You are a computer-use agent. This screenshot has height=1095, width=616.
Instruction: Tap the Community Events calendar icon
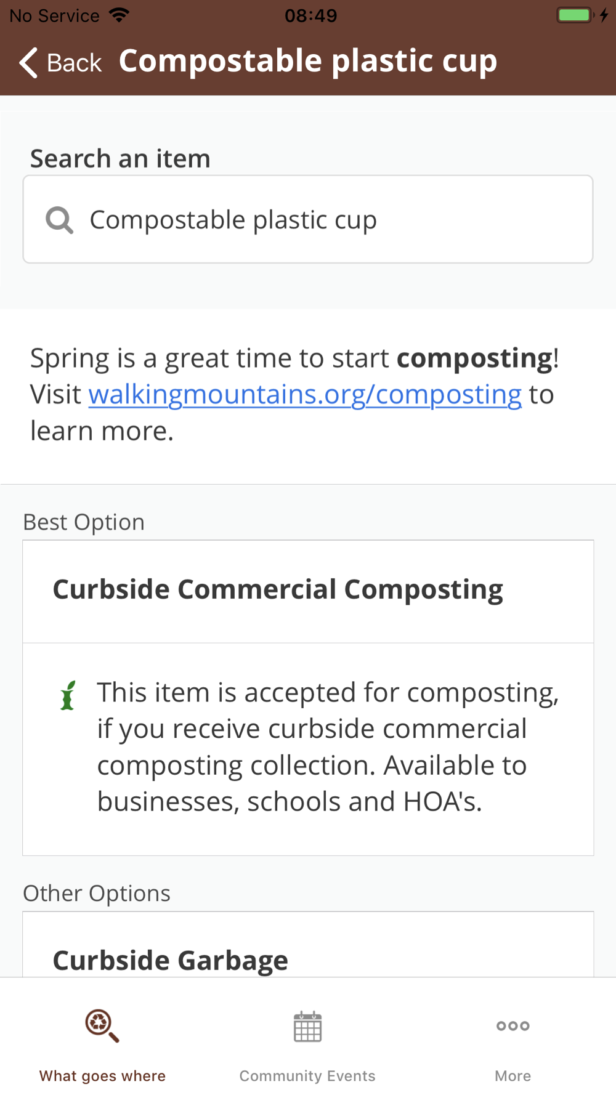click(x=307, y=1027)
